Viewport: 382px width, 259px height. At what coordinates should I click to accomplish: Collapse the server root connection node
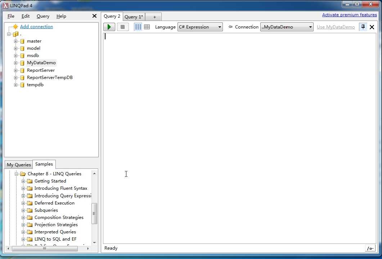click(x=9, y=34)
